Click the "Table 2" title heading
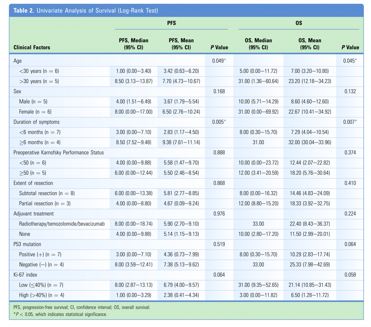The image size is (371, 327). click(x=86, y=10)
